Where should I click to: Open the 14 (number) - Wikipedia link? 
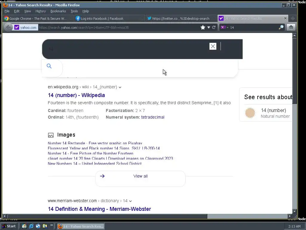tap(76, 95)
